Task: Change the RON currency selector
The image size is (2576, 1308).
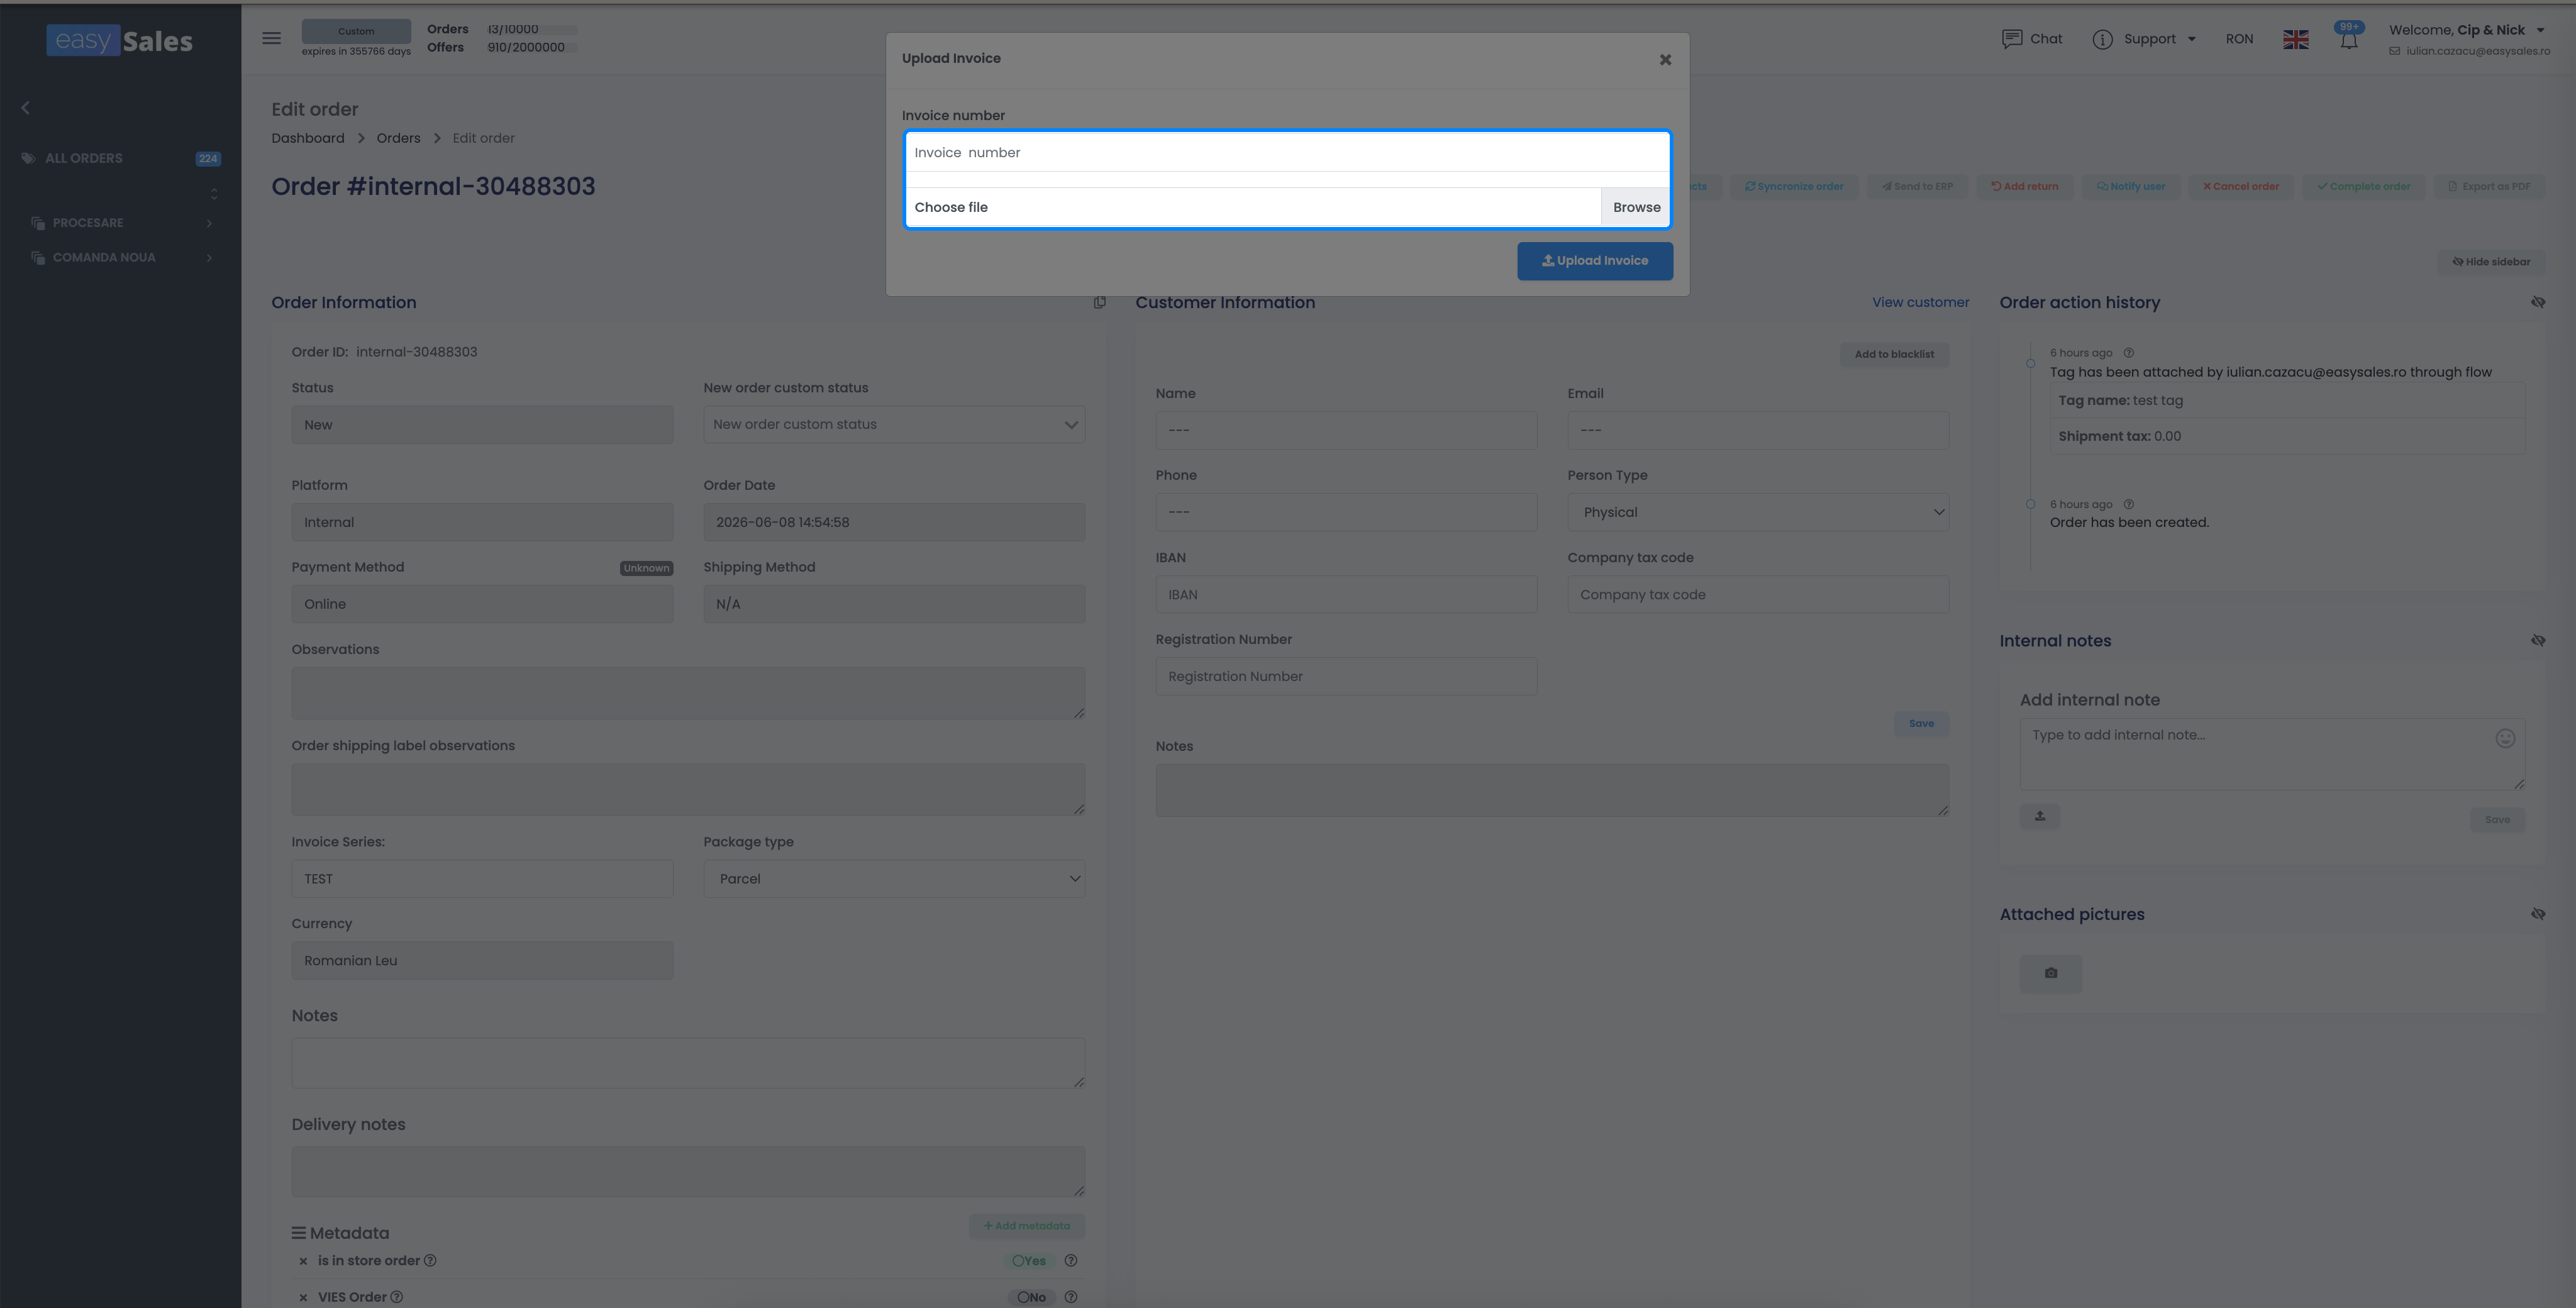Action: click(x=2239, y=39)
